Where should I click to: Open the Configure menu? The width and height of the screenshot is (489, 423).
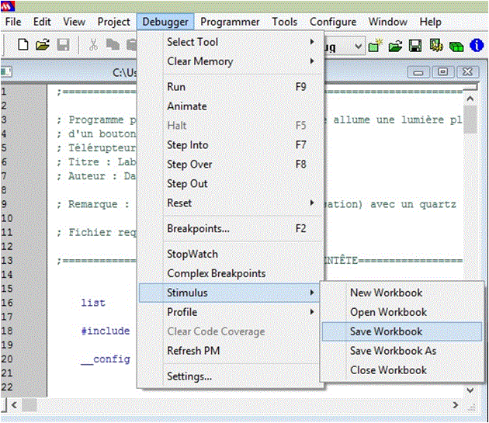coord(333,22)
